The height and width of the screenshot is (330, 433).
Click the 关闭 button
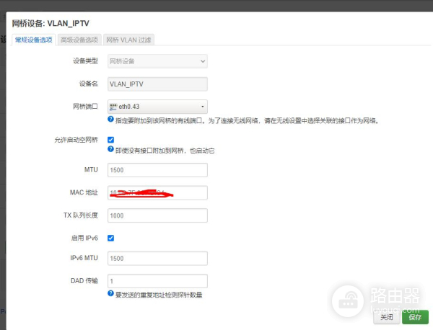click(387, 317)
